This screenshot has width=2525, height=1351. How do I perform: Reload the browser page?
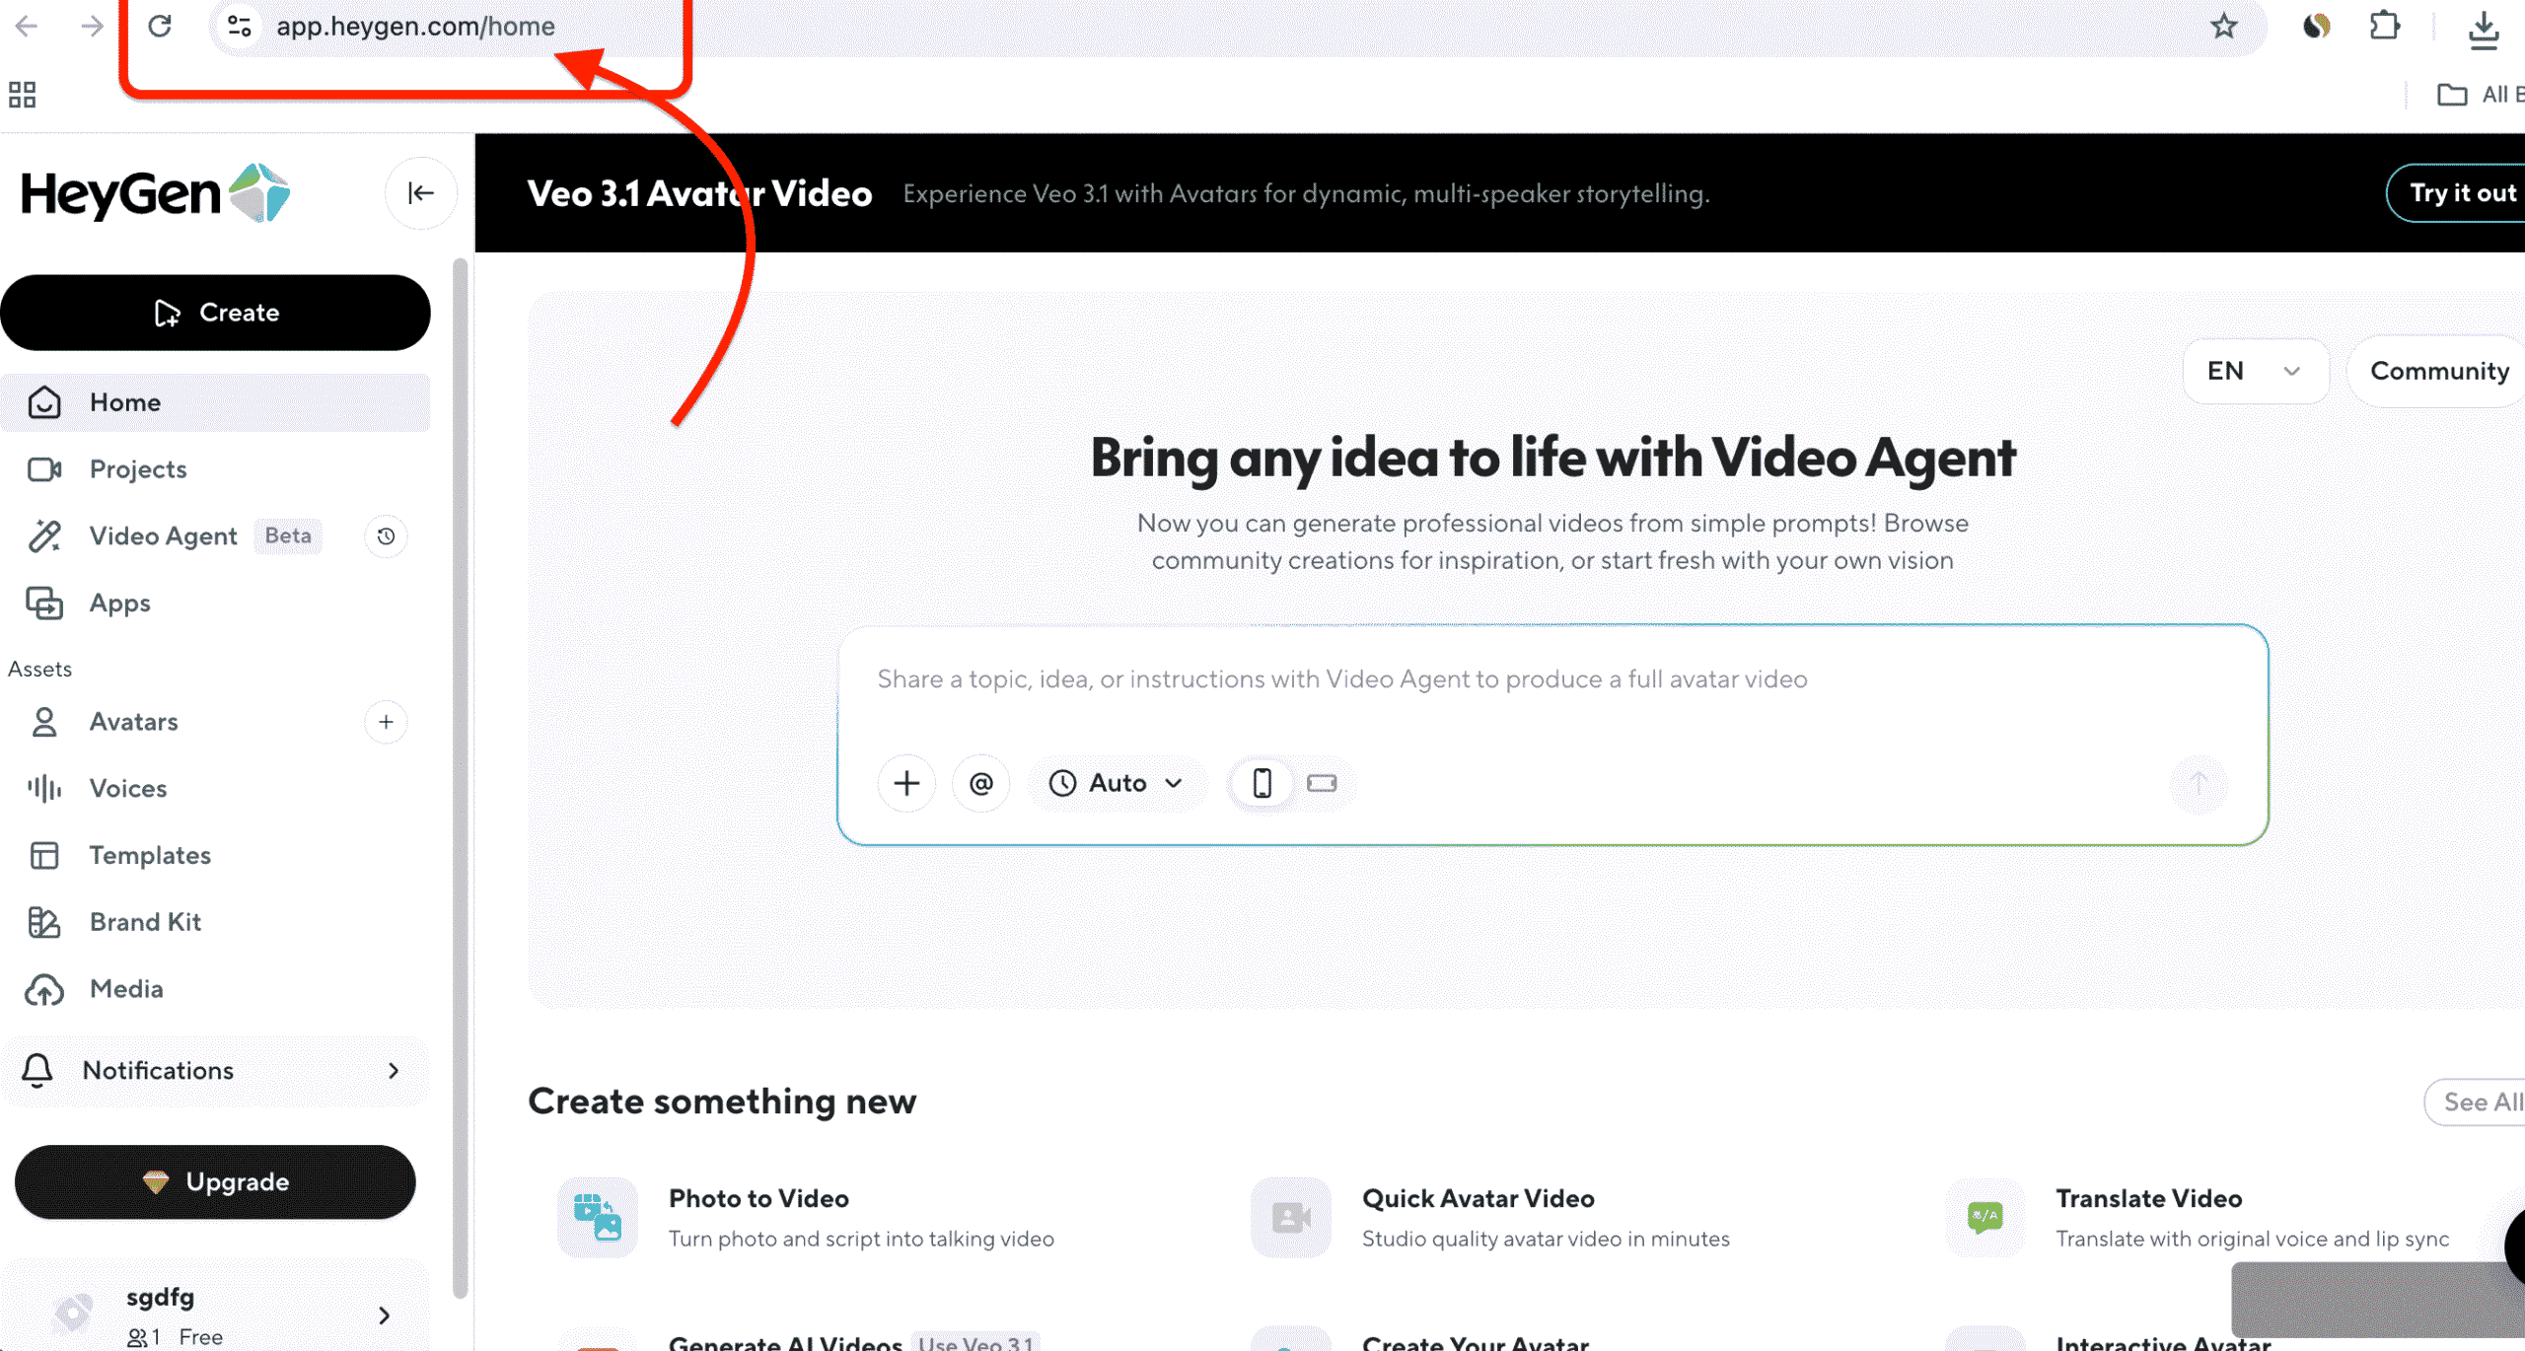pos(160,27)
